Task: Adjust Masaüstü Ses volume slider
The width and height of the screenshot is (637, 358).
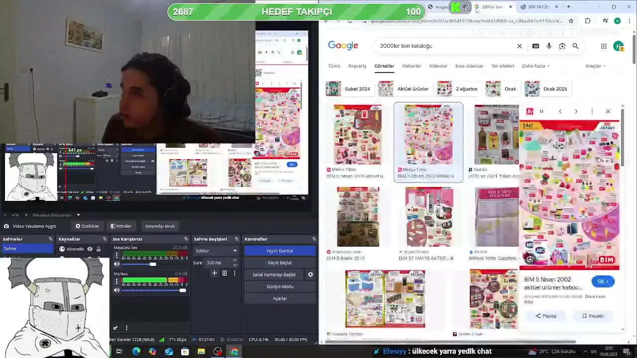Action: [154, 264]
